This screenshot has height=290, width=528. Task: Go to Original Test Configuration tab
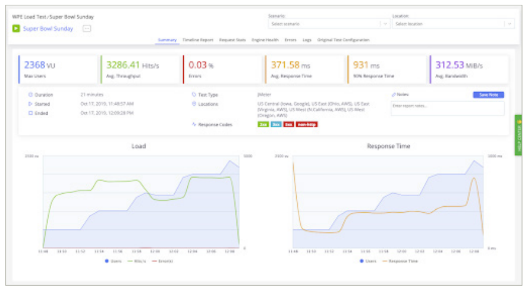(x=344, y=40)
